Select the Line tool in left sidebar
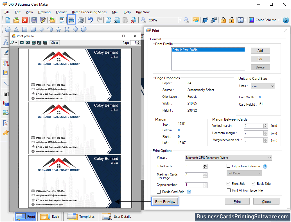Image resolution: width=291 pixels, height=222 pixels. click(6, 83)
